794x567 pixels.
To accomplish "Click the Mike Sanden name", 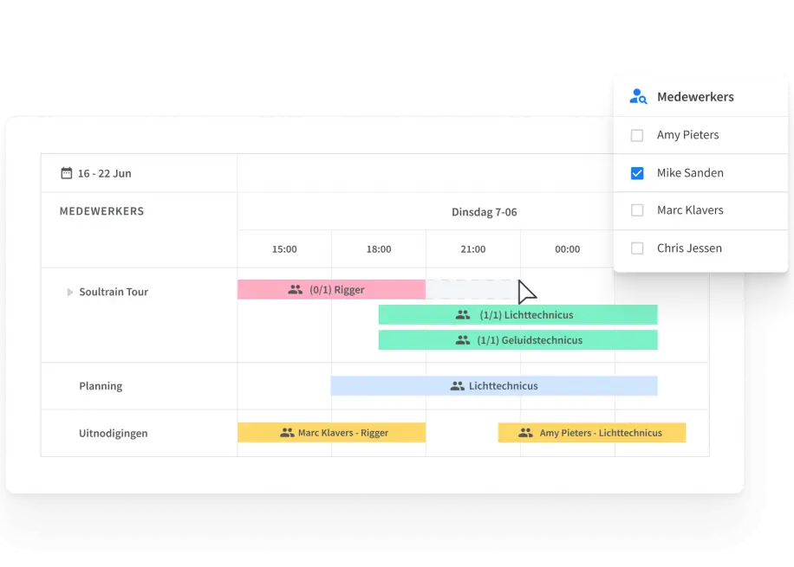I will coord(690,173).
